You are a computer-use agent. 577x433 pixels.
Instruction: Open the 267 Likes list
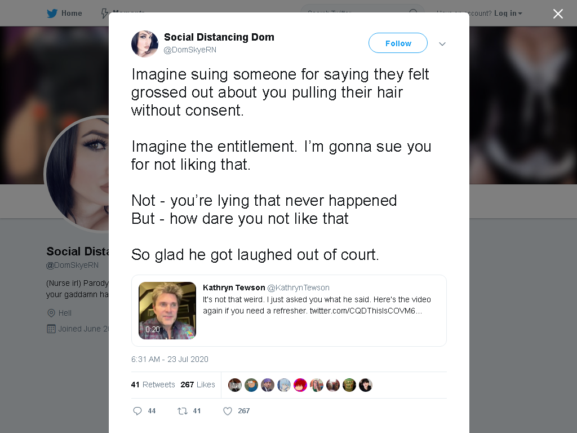[198, 385]
